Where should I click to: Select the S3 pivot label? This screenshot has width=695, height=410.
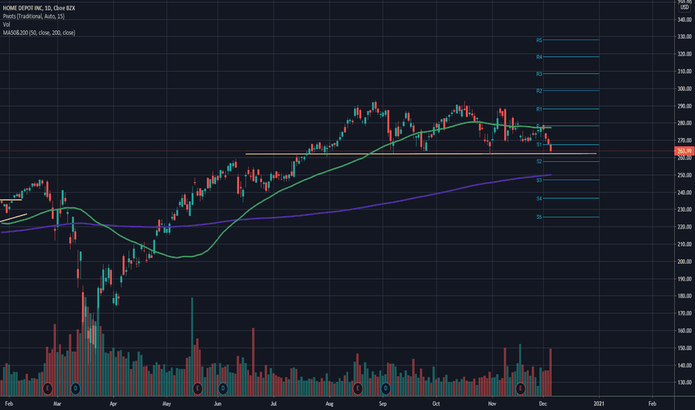point(539,180)
